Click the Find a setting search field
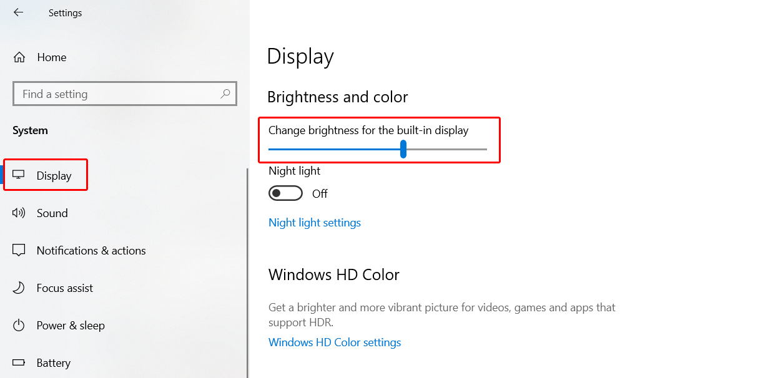 click(125, 94)
